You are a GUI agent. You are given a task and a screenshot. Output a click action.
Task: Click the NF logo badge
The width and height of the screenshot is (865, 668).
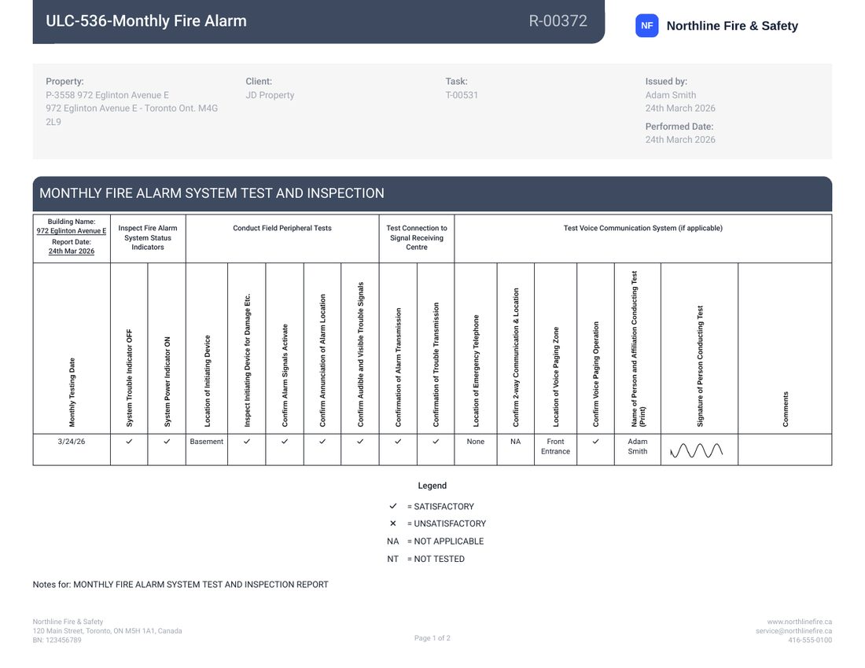pyautogui.click(x=646, y=26)
